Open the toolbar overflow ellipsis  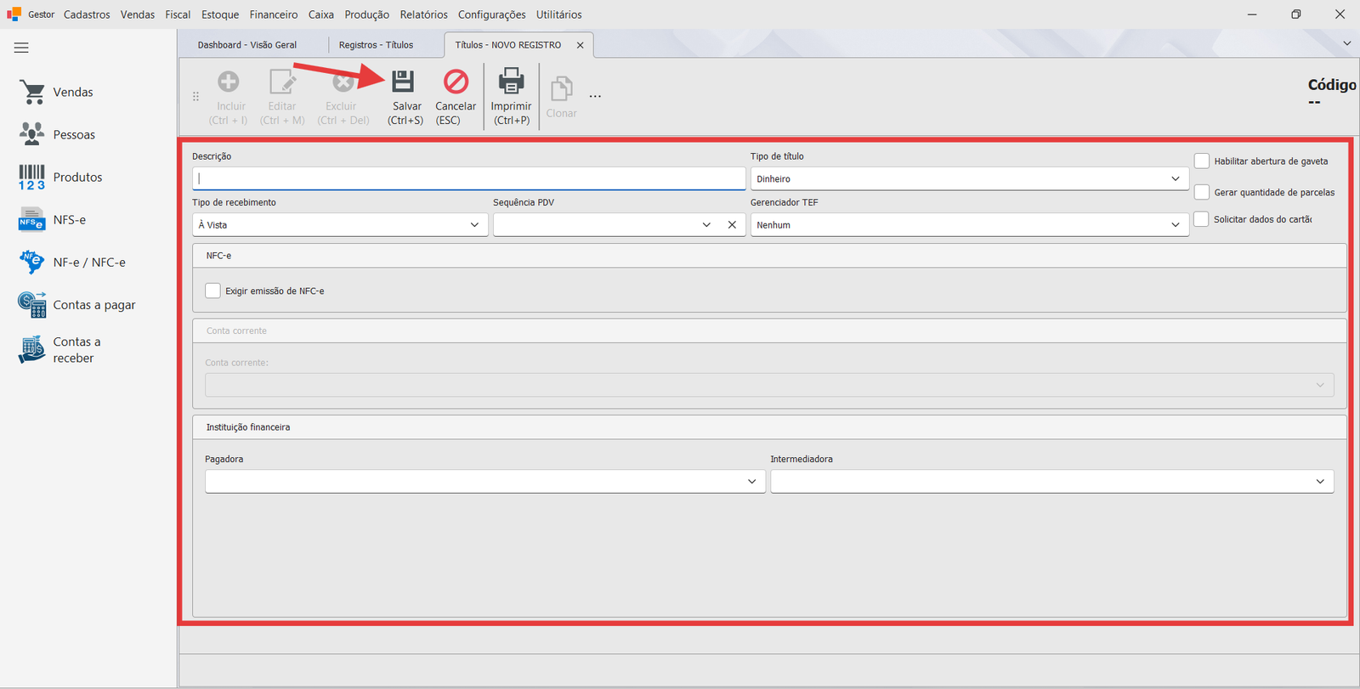(595, 96)
